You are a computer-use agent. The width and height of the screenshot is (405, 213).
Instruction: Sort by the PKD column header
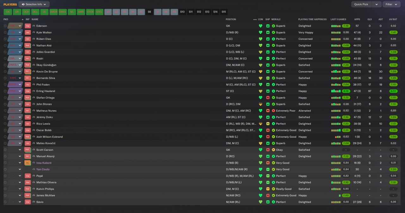click(x=6, y=19)
